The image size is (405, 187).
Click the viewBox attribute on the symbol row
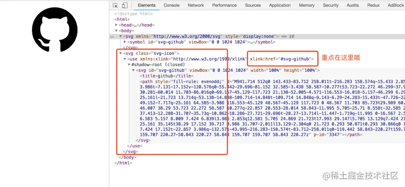click(x=218, y=42)
